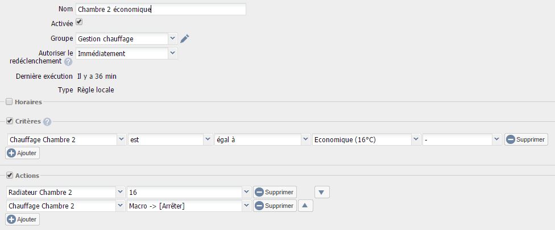Enable the Horaires section checkbox

[x=9, y=102]
